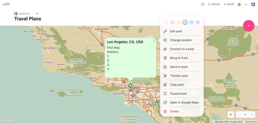The width and height of the screenshot is (258, 123).
Task: Click the First stop. text in post
Action: [x=114, y=48]
